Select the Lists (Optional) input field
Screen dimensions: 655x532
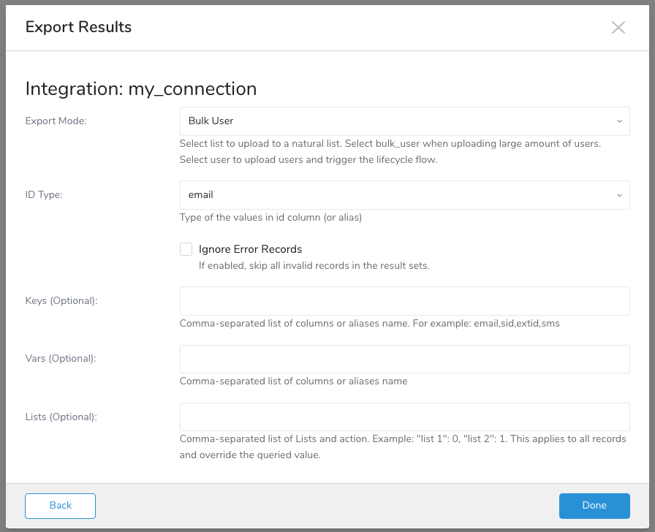404,417
